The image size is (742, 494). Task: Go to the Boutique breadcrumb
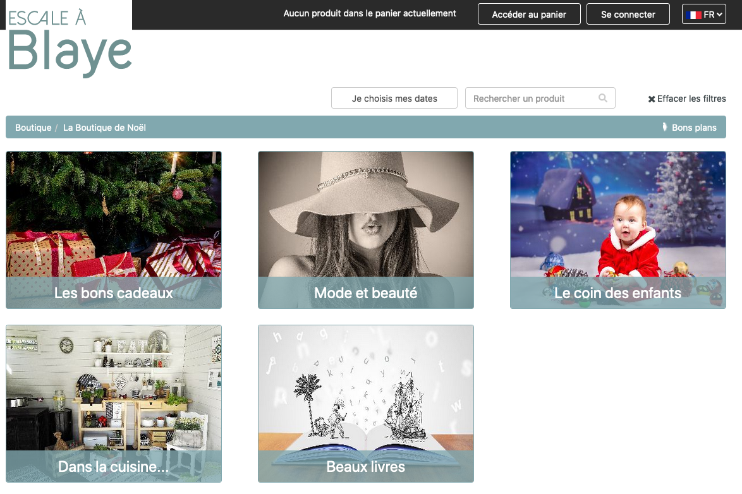click(x=33, y=127)
